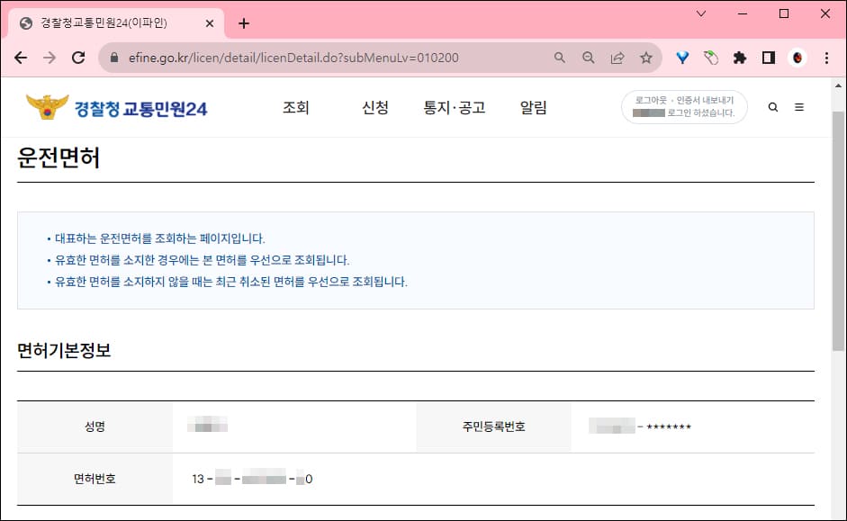847x521 pixels.
Task: Open the side panel icon
Action: coord(768,57)
